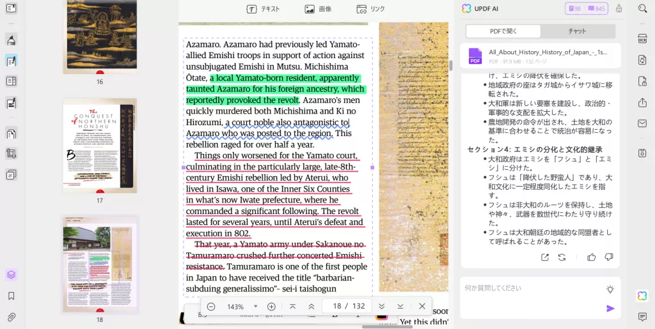This screenshot has height=329, width=655.
Task: Zoom out with the minus button
Action: click(211, 307)
